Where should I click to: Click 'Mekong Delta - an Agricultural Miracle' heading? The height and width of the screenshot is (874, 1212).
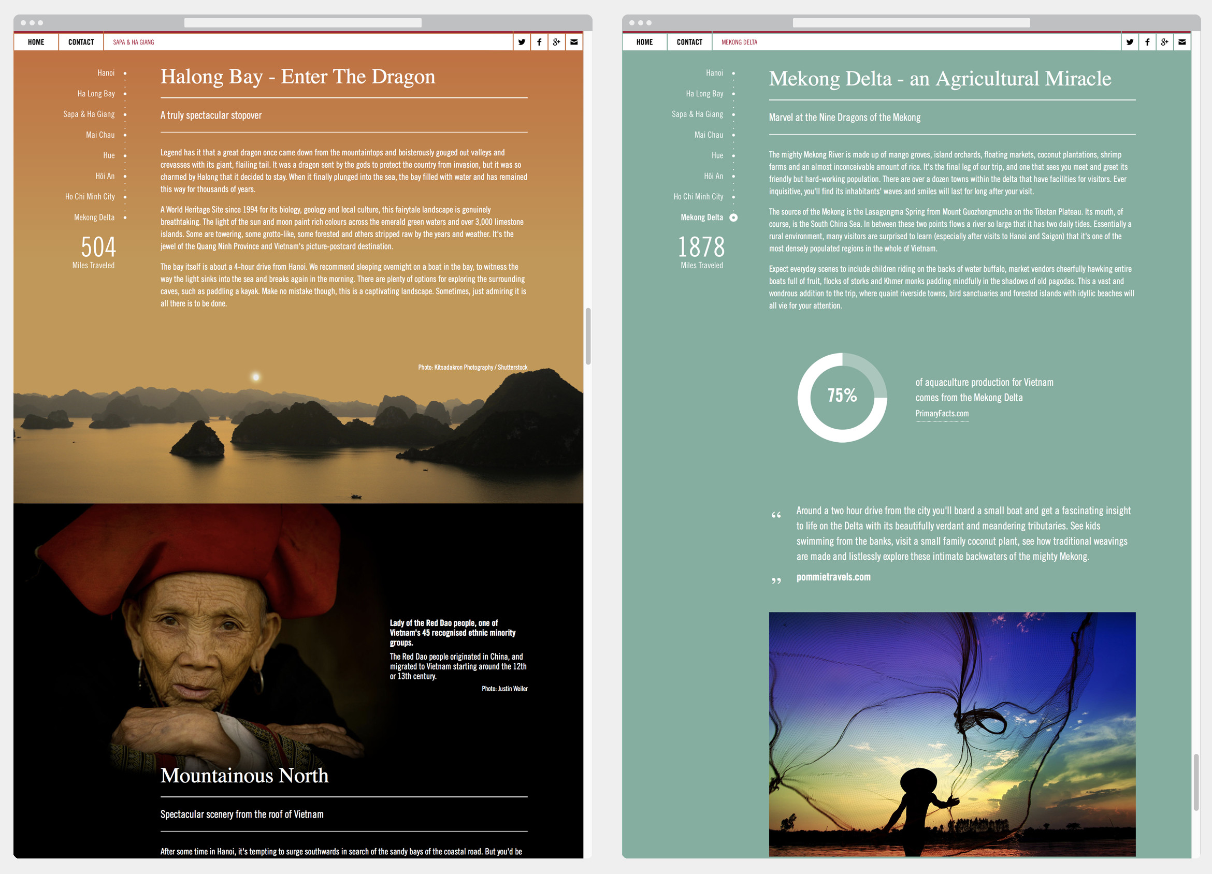coord(940,79)
